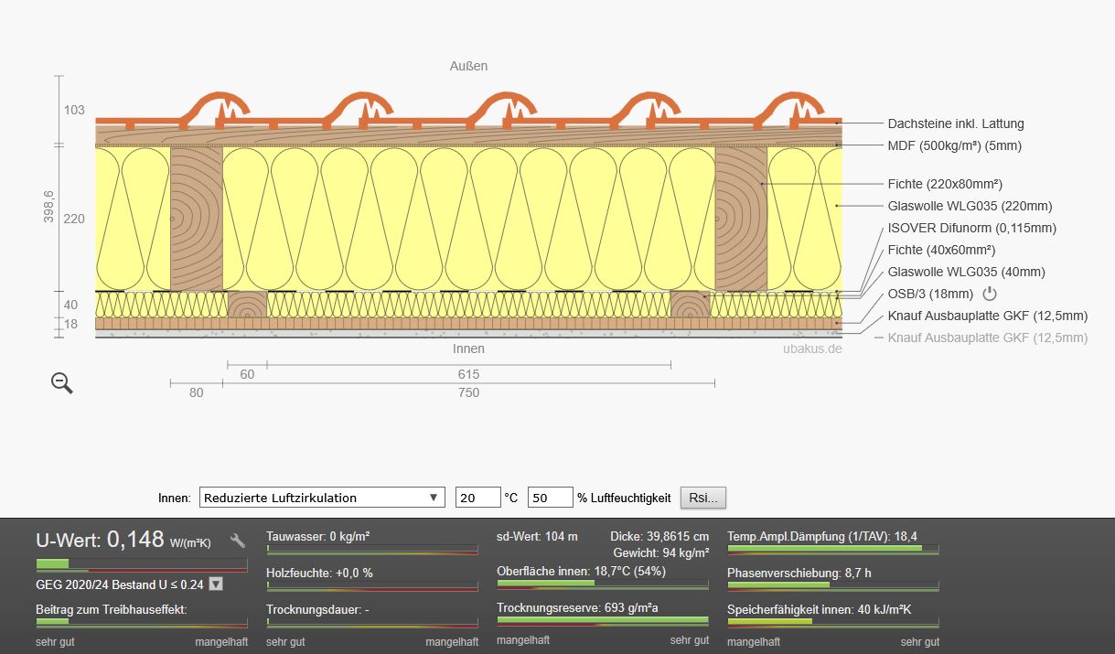Click the U-Wert rating bar
The height and width of the screenshot is (654, 1115).
click(141, 564)
